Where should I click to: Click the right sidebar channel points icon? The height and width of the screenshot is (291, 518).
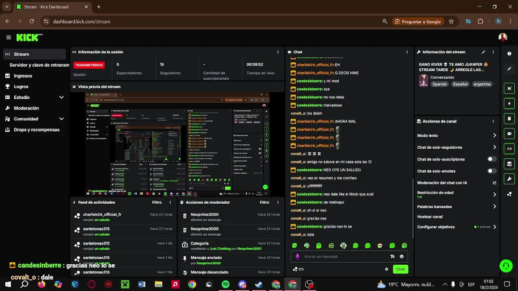[509, 194]
